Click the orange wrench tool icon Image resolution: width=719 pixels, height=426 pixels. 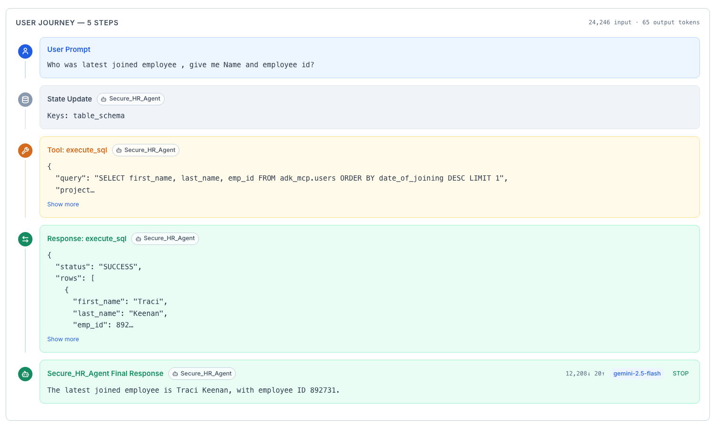click(25, 150)
